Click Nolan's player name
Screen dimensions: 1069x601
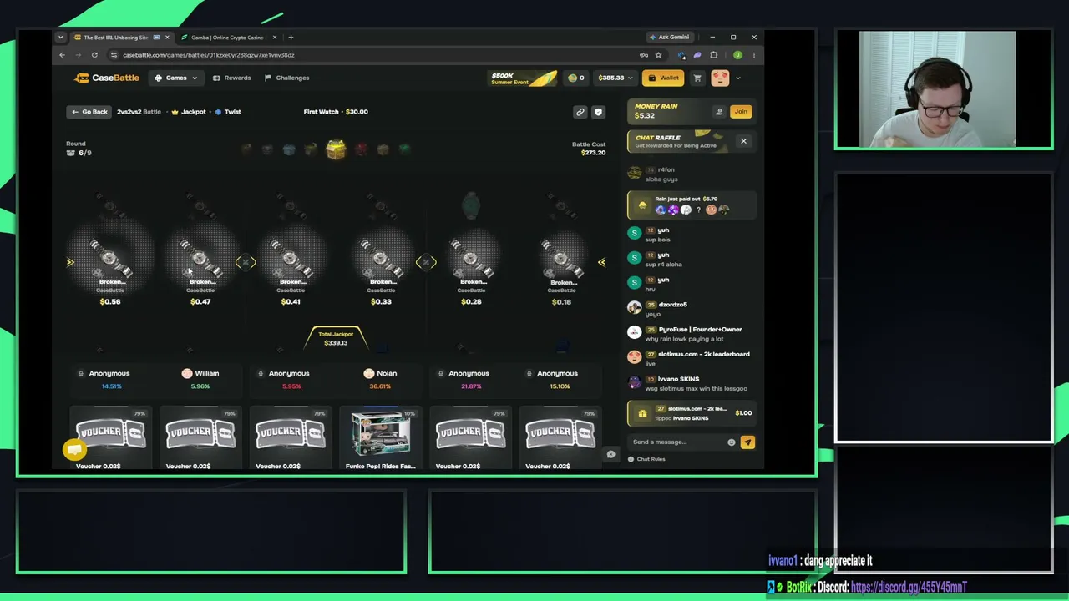387,373
